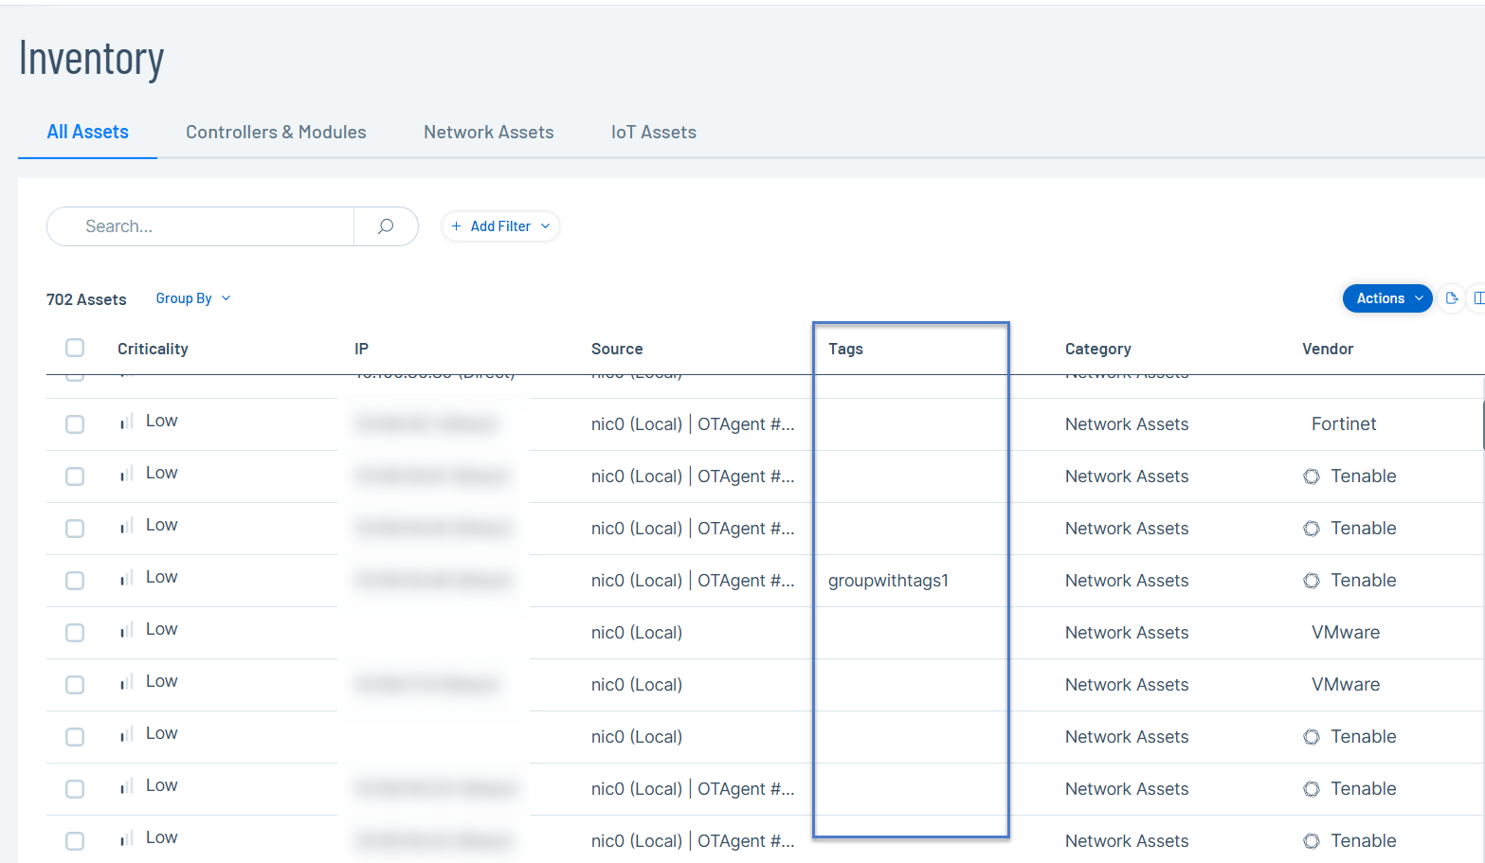Click the Vendor column header
The height and width of the screenshot is (863, 1485).
1327,349
